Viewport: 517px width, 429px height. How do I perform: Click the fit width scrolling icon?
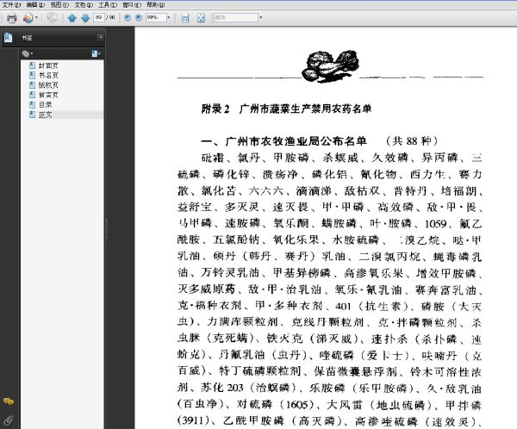click(x=185, y=18)
